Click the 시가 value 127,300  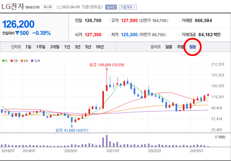pos(93,35)
